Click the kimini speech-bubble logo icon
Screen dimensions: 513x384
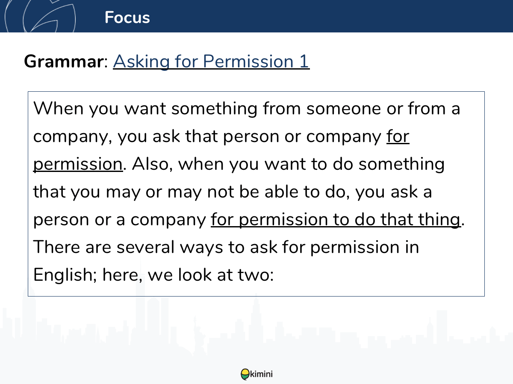click(x=245, y=375)
